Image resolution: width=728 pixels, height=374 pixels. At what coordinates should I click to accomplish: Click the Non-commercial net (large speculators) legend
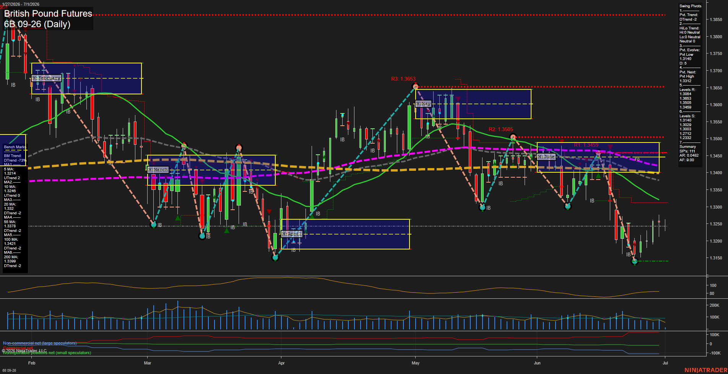click(40, 343)
